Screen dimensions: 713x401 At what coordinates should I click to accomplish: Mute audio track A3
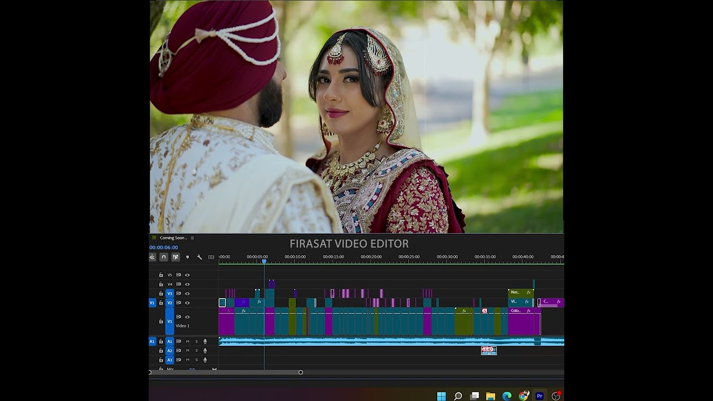pos(188,360)
